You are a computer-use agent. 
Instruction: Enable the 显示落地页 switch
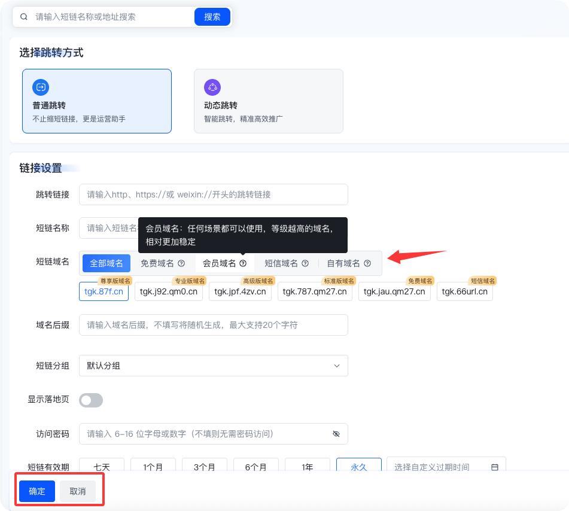click(x=92, y=400)
